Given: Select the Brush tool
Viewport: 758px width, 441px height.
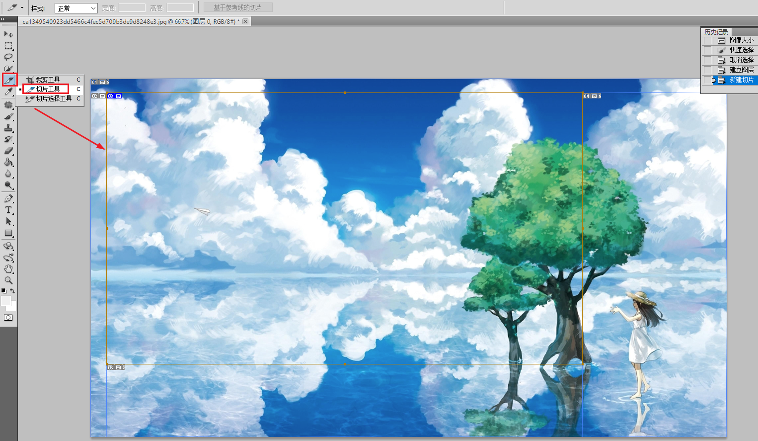Looking at the screenshot, I should pos(8,116).
